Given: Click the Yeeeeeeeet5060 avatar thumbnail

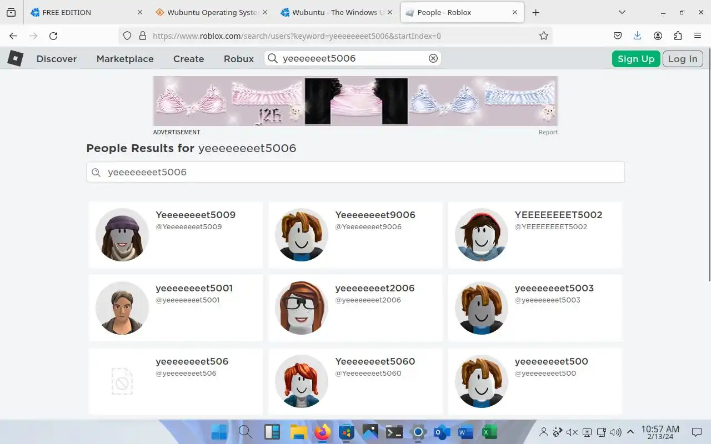Looking at the screenshot, I should (302, 381).
